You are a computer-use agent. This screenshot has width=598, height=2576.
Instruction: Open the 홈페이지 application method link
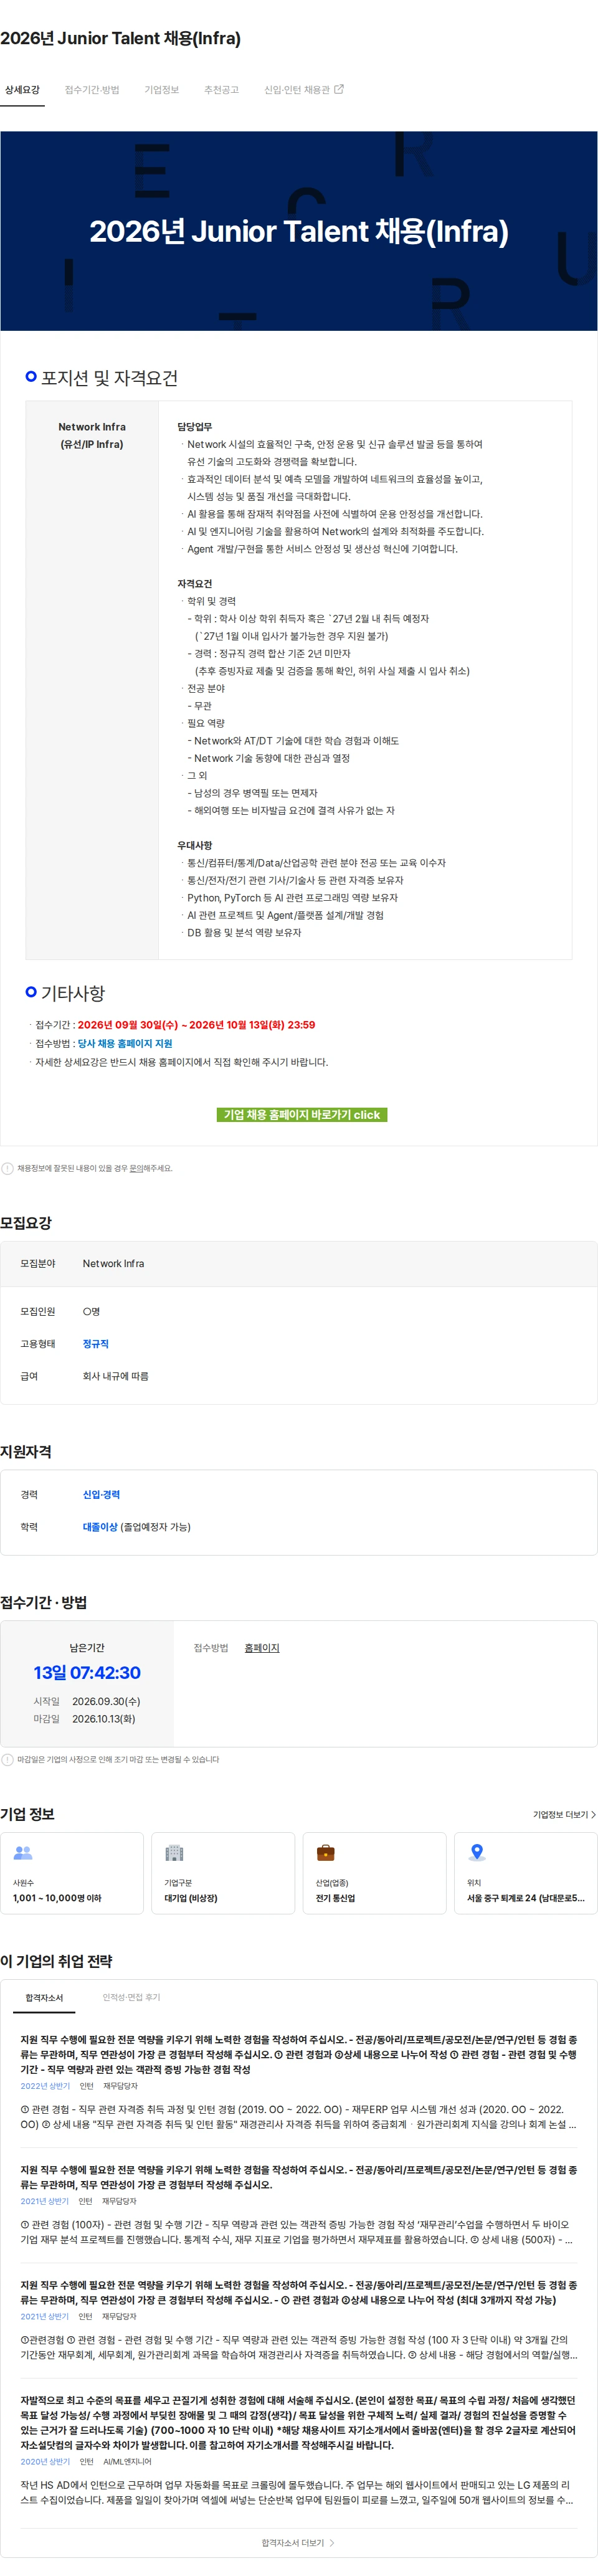262,1647
